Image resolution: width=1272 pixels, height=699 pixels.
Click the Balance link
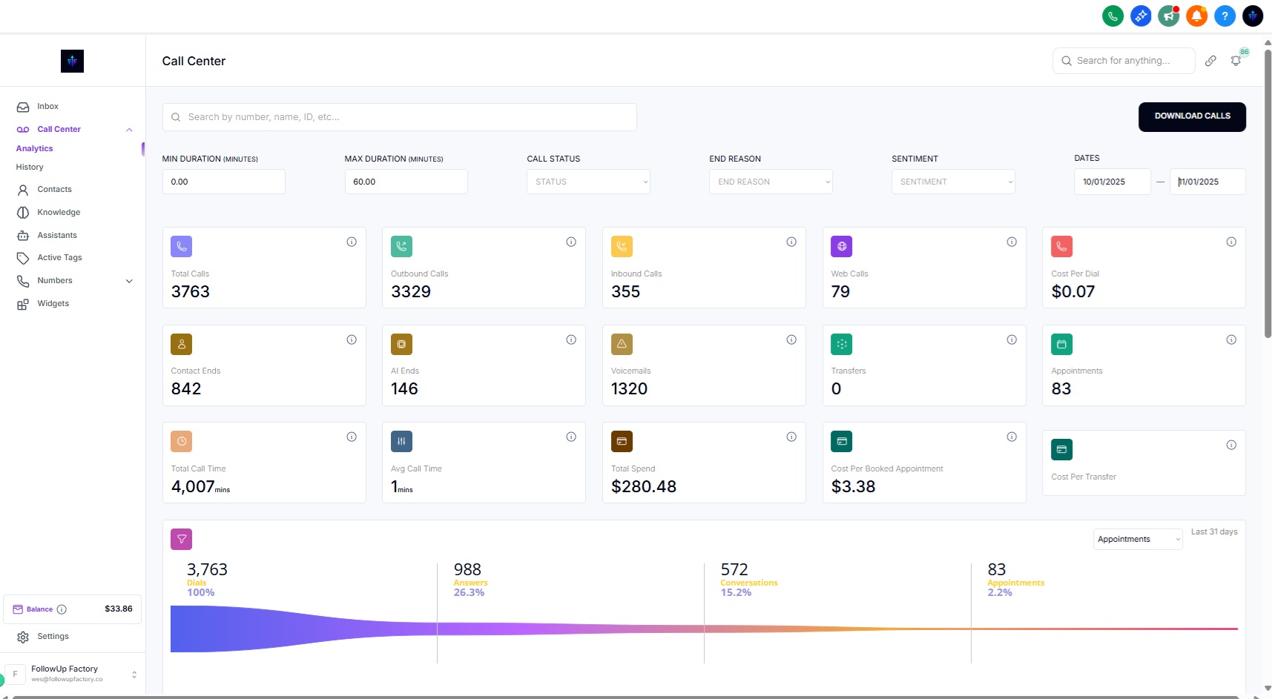point(39,609)
